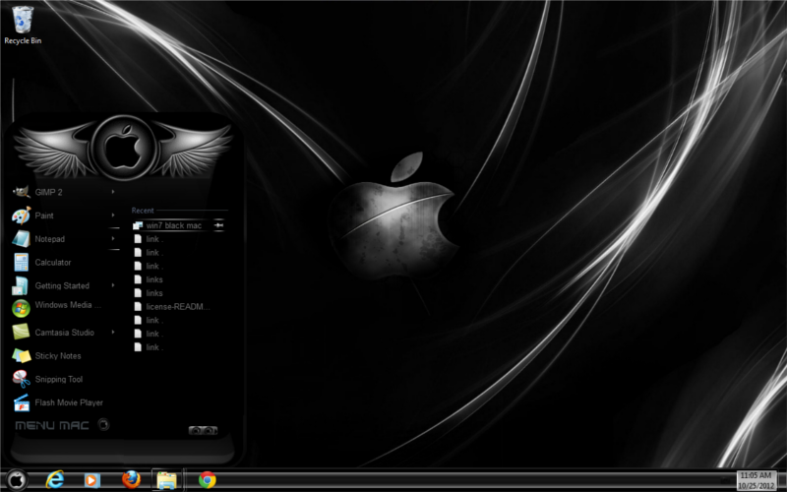Open Windows Explorer folder on taskbar
Image resolution: width=787 pixels, height=492 pixels.
click(x=167, y=480)
